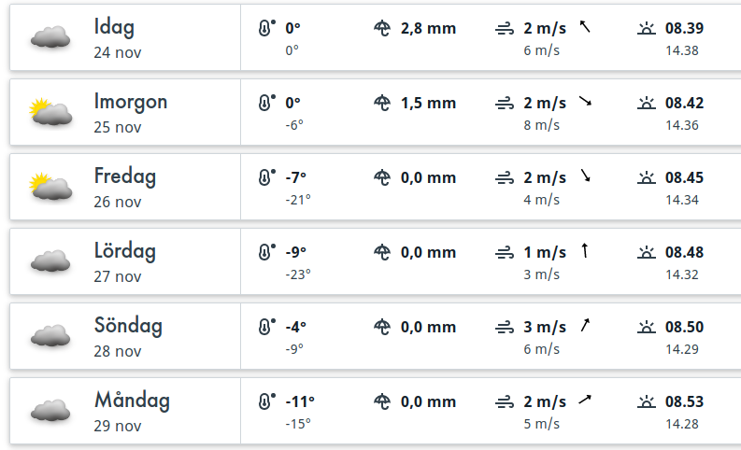Image resolution: width=741 pixels, height=450 pixels.
Task: Click the wind icon in Måndag row
Action: 505,402
